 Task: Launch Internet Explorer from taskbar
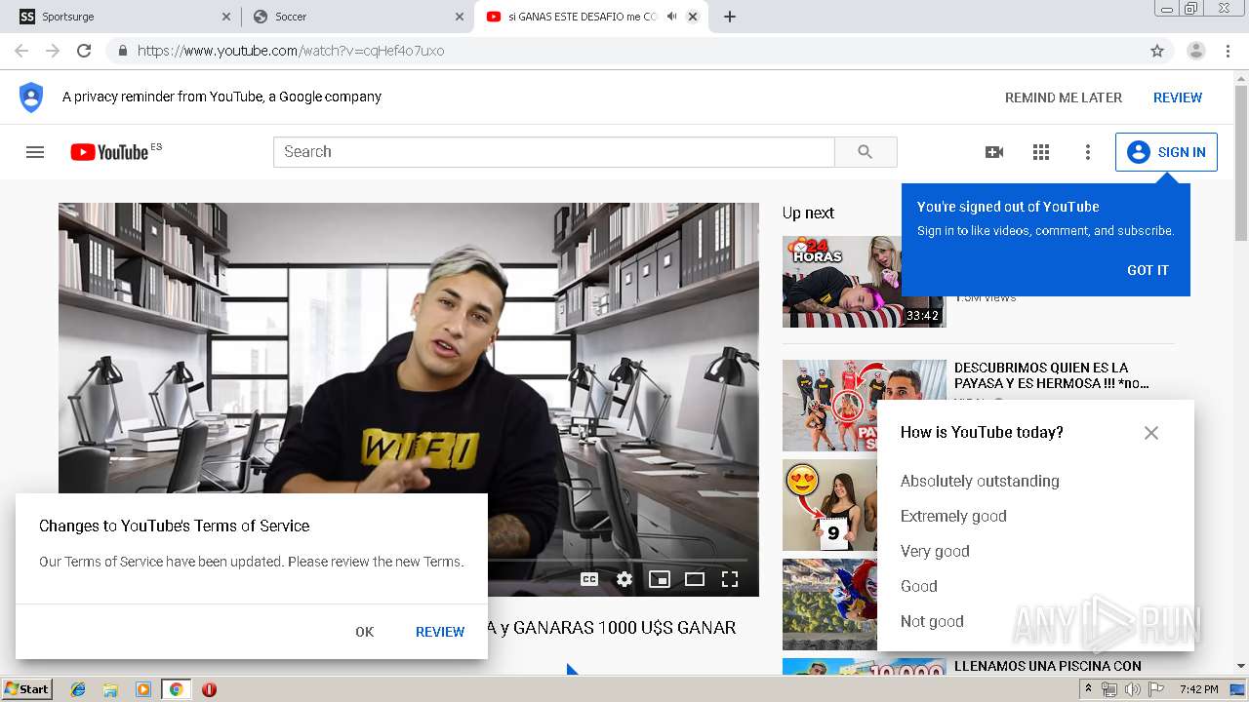click(78, 689)
